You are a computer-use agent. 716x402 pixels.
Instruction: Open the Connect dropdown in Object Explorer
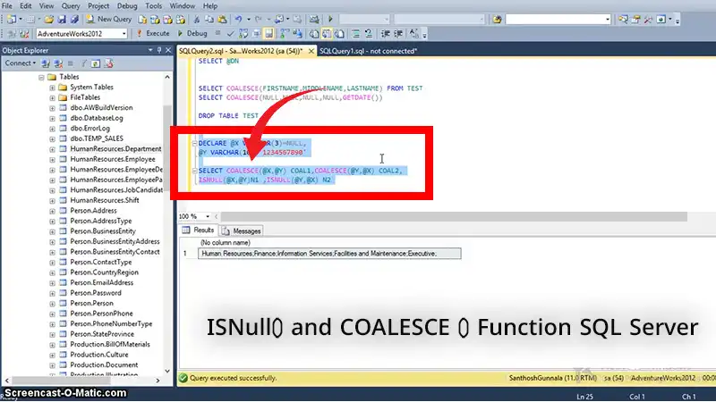click(20, 63)
